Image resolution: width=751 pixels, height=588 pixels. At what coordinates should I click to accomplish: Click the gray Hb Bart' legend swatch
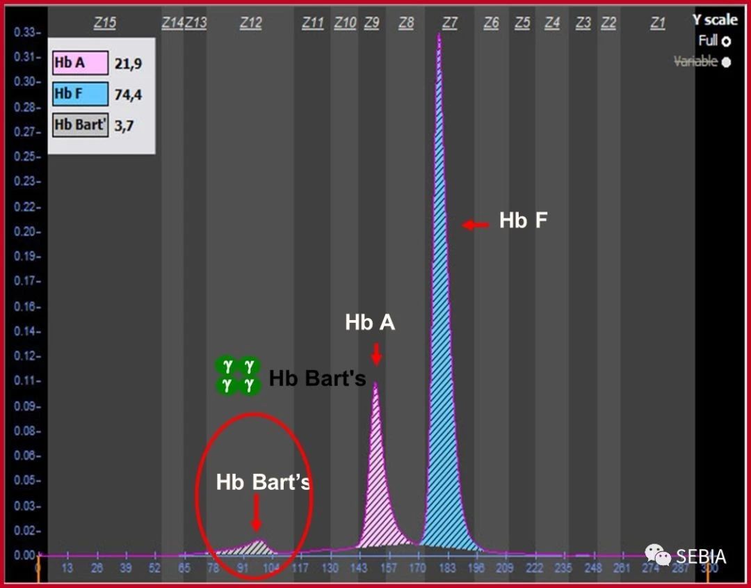pos(80,125)
